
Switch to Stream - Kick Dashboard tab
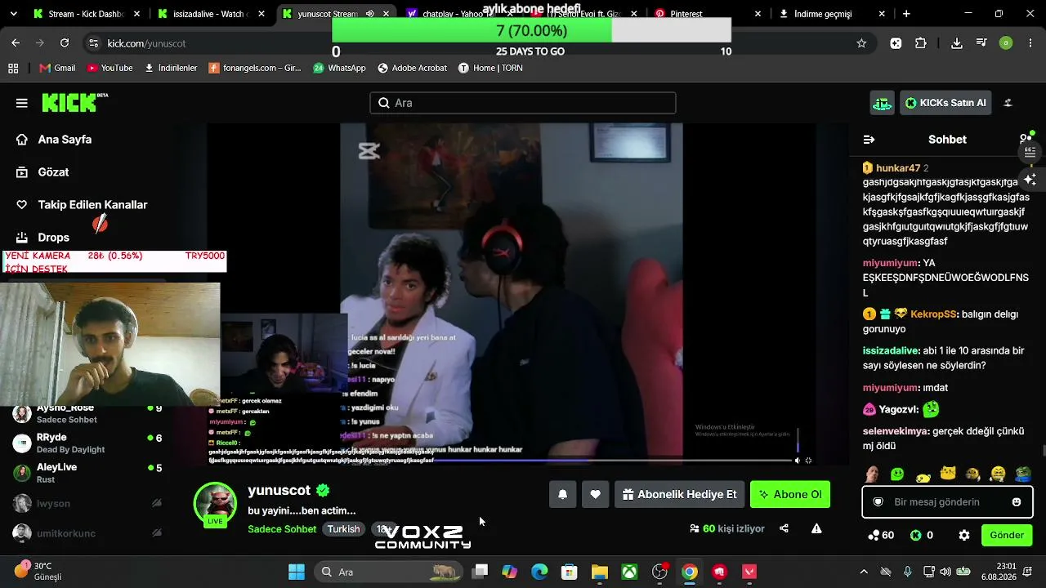85,14
